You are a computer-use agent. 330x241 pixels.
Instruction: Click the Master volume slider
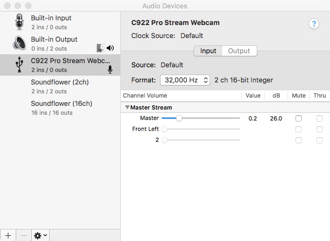point(179,118)
